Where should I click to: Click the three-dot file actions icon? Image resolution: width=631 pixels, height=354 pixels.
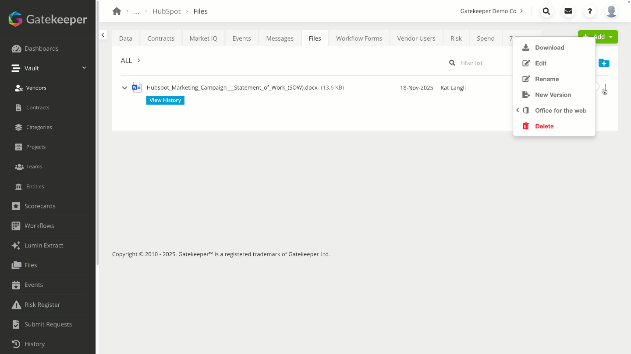(605, 89)
